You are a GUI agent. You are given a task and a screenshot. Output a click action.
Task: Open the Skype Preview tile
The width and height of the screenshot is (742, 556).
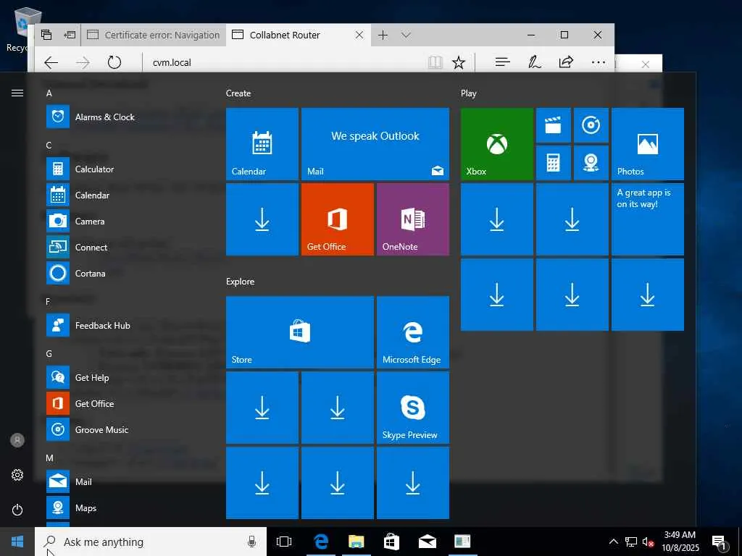coord(413,408)
